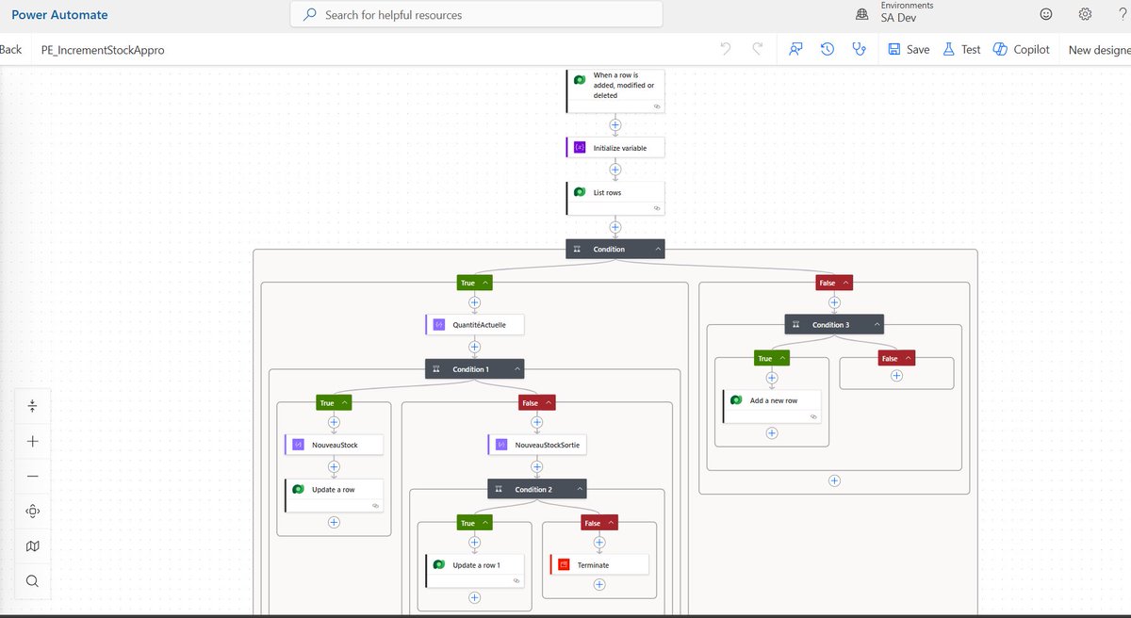Click the Fit view target icon
This screenshot has height=618, width=1131.
click(x=33, y=511)
